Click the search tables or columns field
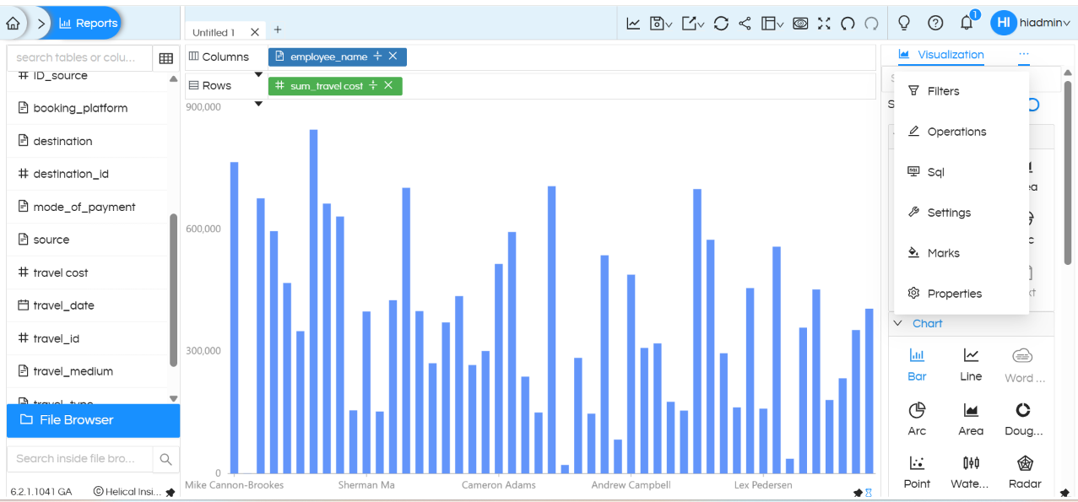 pos(80,58)
